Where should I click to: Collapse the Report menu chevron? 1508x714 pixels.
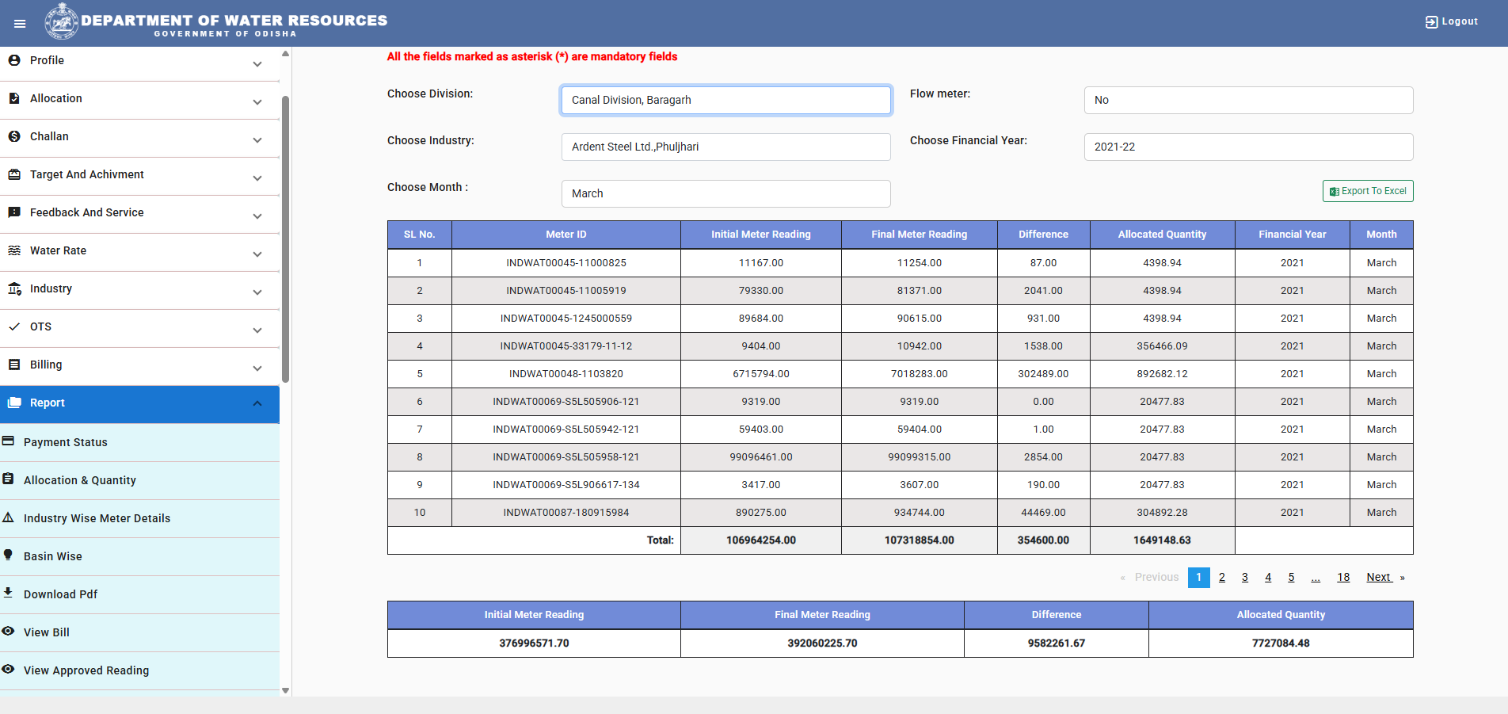tap(257, 403)
